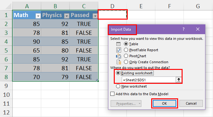This screenshot has width=213, height=117.
Task: Select row 9 header
Action: coord(6,86)
